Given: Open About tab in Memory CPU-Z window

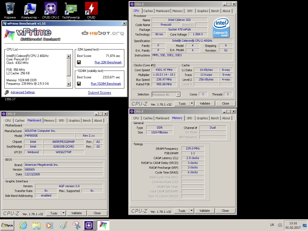Looking at the screenshot, I should click(226, 118).
